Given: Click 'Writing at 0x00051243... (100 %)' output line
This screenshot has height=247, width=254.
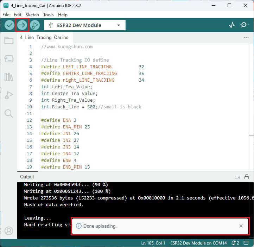Looking at the screenshot, I should 67,191.
